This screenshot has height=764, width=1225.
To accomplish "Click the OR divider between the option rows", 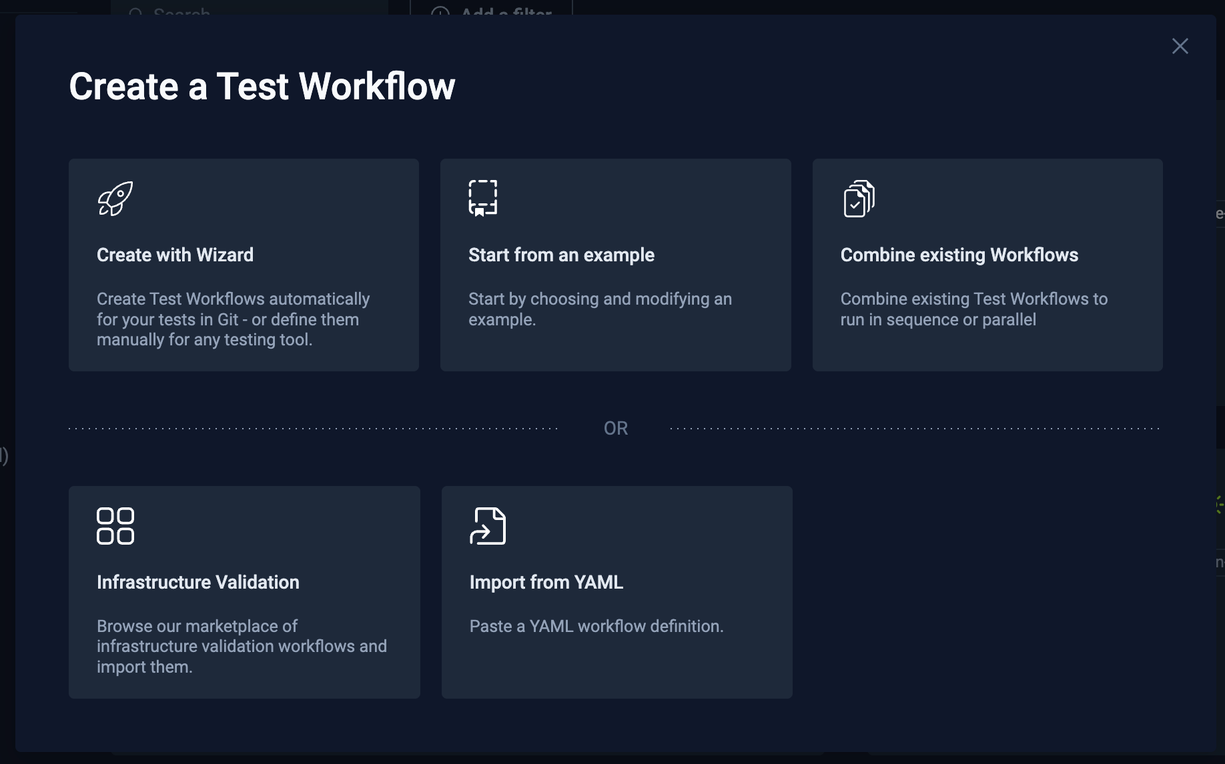I will pyautogui.click(x=615, y=428).
